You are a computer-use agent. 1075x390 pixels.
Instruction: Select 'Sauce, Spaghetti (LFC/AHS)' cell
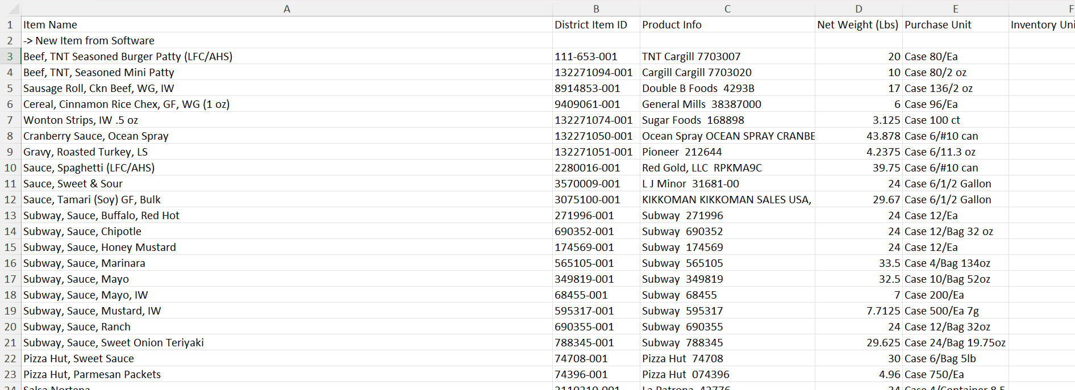pos(287,167)
